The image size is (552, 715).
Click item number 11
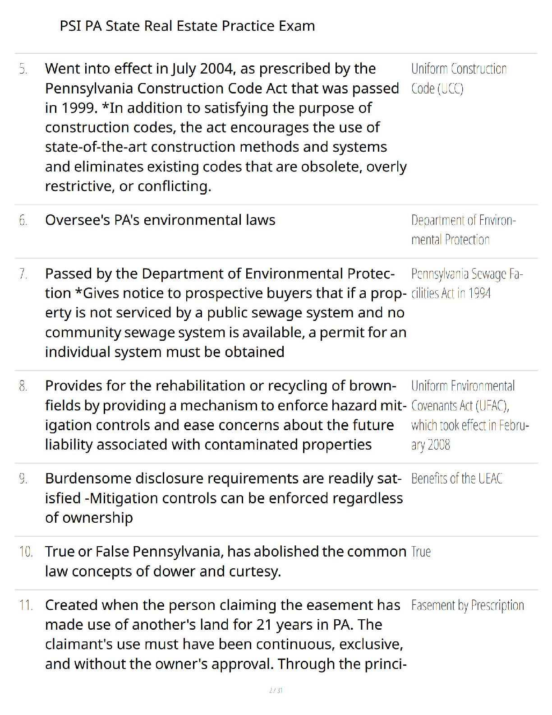coord(26,605)
